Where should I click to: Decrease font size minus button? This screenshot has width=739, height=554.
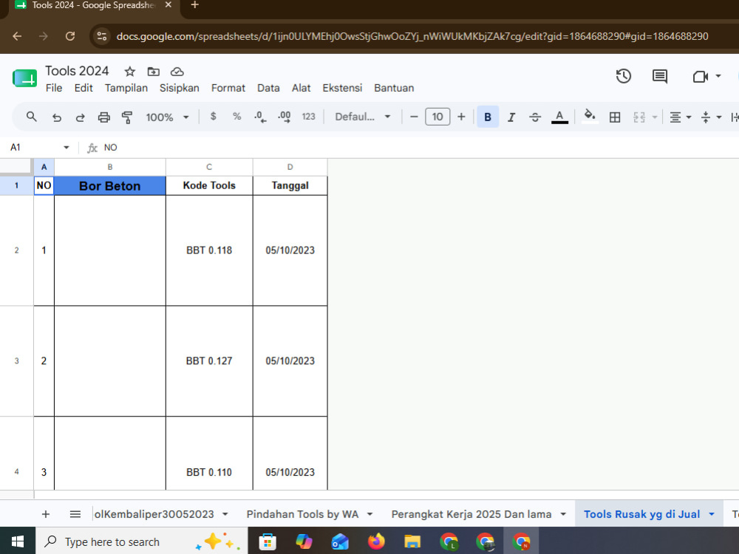tap(414, 117)
